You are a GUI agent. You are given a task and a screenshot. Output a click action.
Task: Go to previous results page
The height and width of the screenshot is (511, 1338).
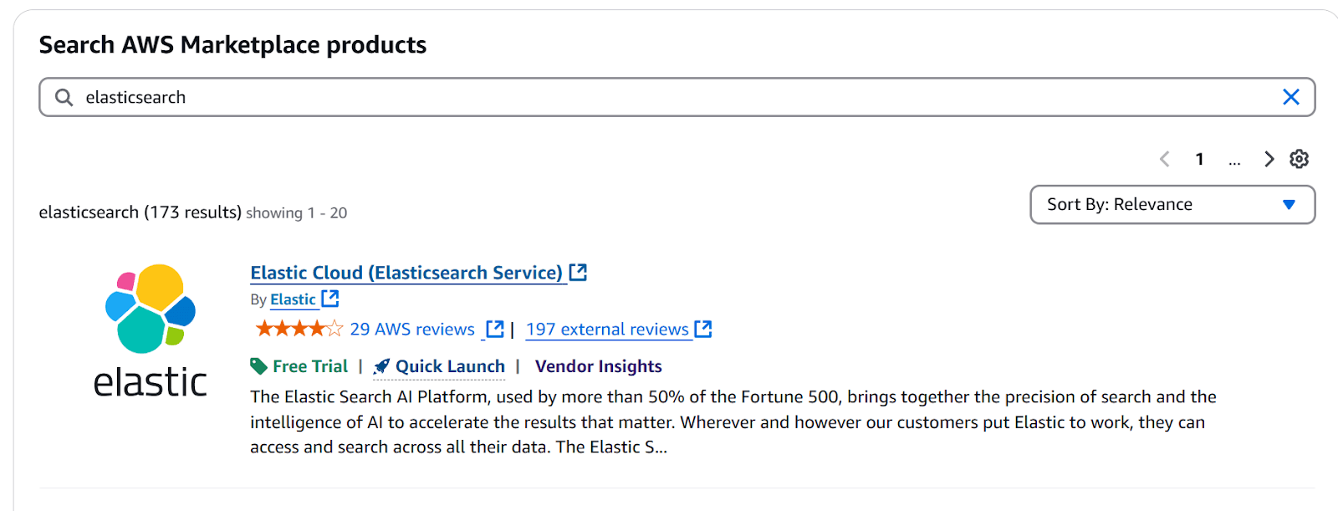coord(1164,159)
